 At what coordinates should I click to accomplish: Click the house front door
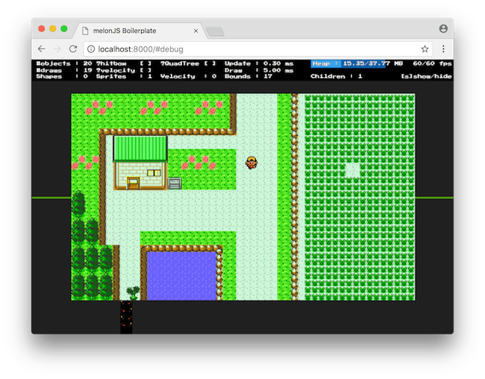(134, 183)
